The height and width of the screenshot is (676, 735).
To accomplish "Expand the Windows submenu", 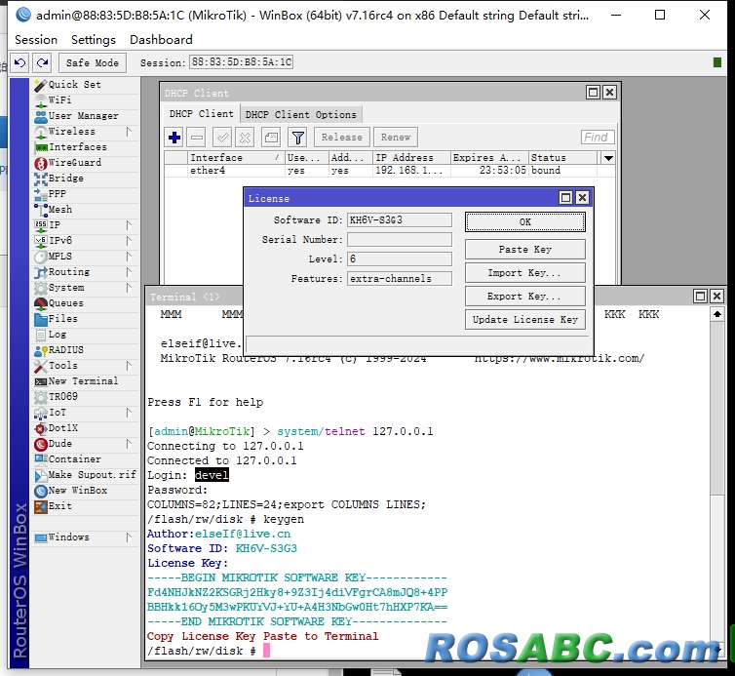I will click(x=129, y=537).
